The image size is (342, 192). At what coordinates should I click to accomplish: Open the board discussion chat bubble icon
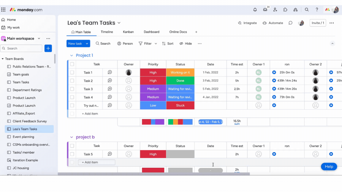pyautogui.click(x=291, y=23)
